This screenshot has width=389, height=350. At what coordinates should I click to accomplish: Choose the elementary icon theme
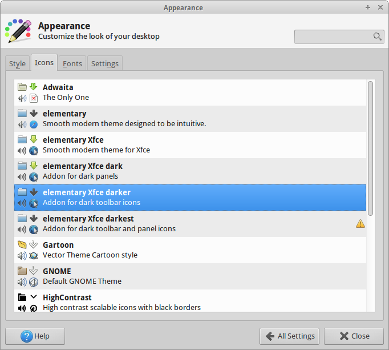click(191, 119)
